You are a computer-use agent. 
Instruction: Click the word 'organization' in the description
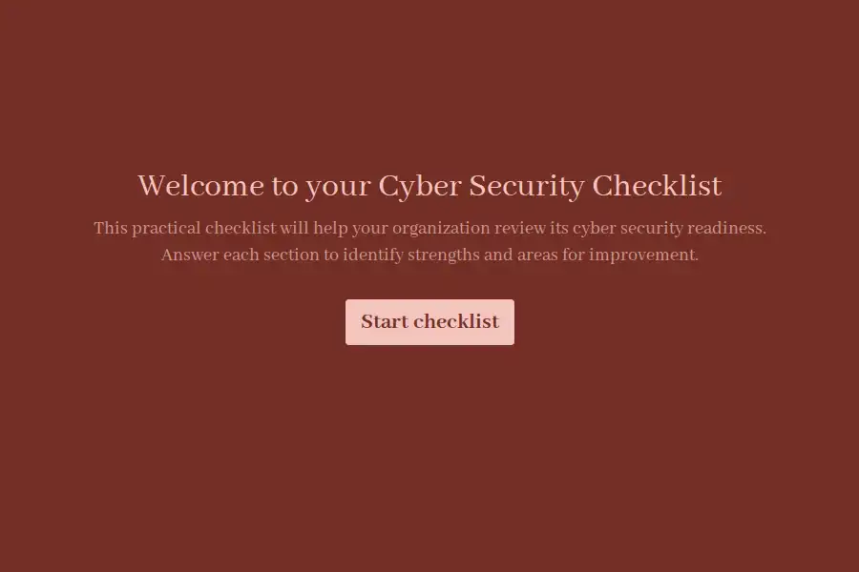coord(441,228)
